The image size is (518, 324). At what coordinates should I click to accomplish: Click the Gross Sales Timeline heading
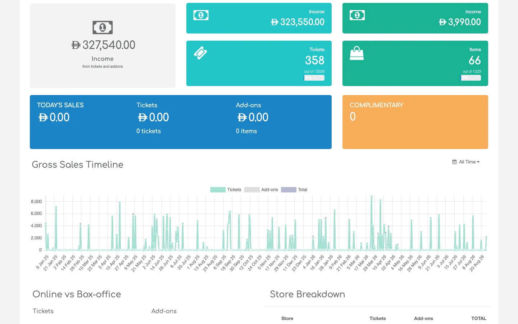coord(78,165)
